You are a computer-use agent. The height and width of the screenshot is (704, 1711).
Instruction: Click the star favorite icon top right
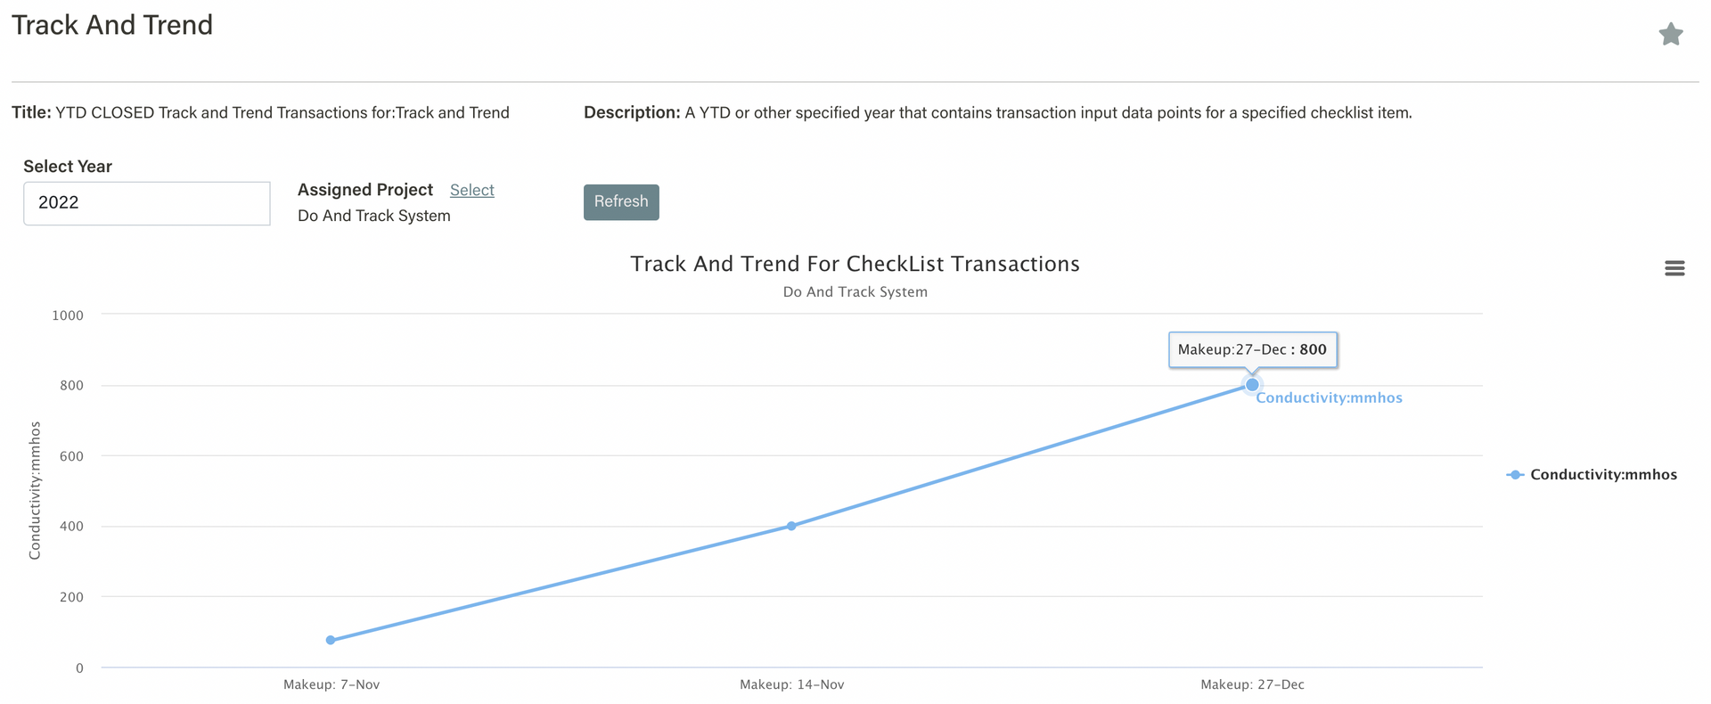[x=1671, y=33]
